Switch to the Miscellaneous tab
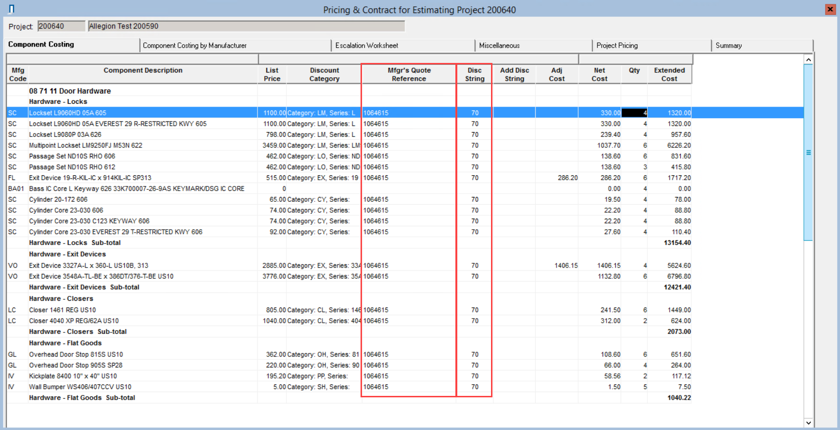Screen dimensions: 840x430 click(534, 46)
